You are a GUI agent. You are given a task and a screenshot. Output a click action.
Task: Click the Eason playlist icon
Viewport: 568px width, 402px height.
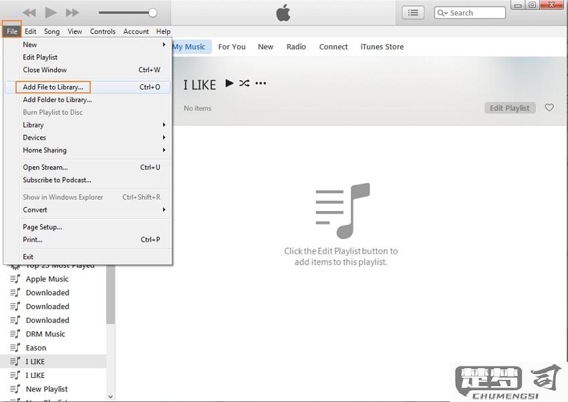pyautogui.click(x=15, y=348)
